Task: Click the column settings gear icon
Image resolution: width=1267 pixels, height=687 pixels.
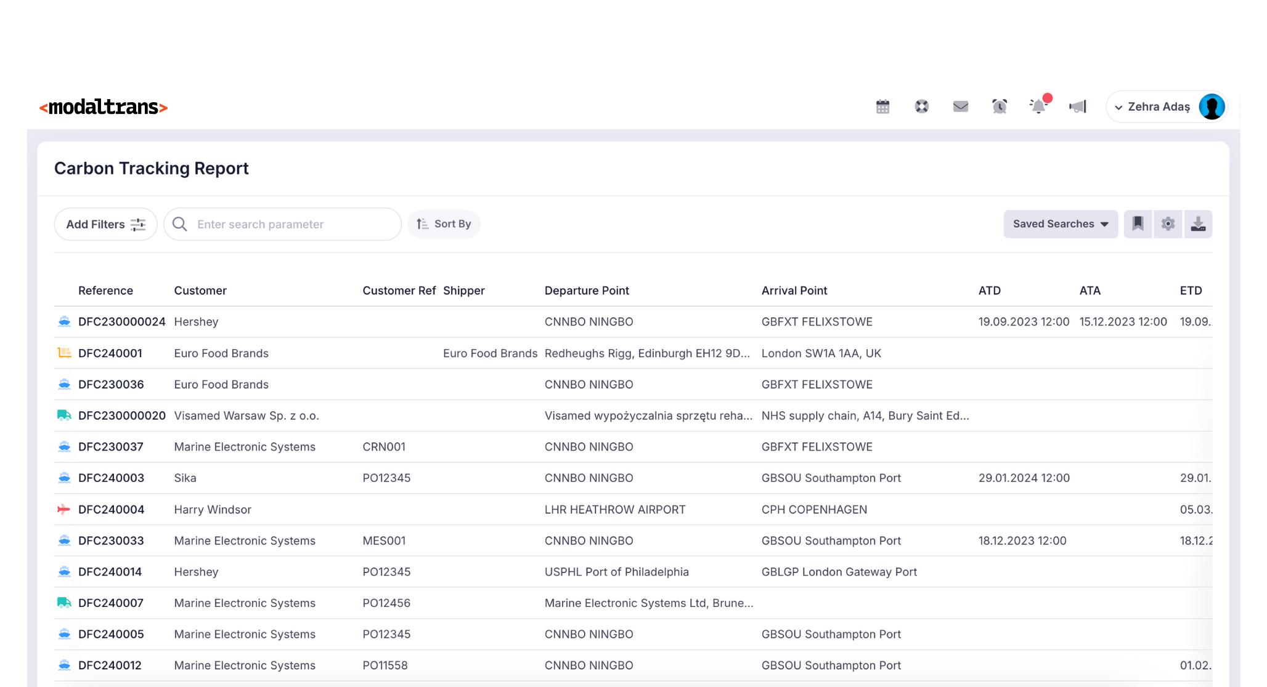Action: click(x=1168, y=223)
